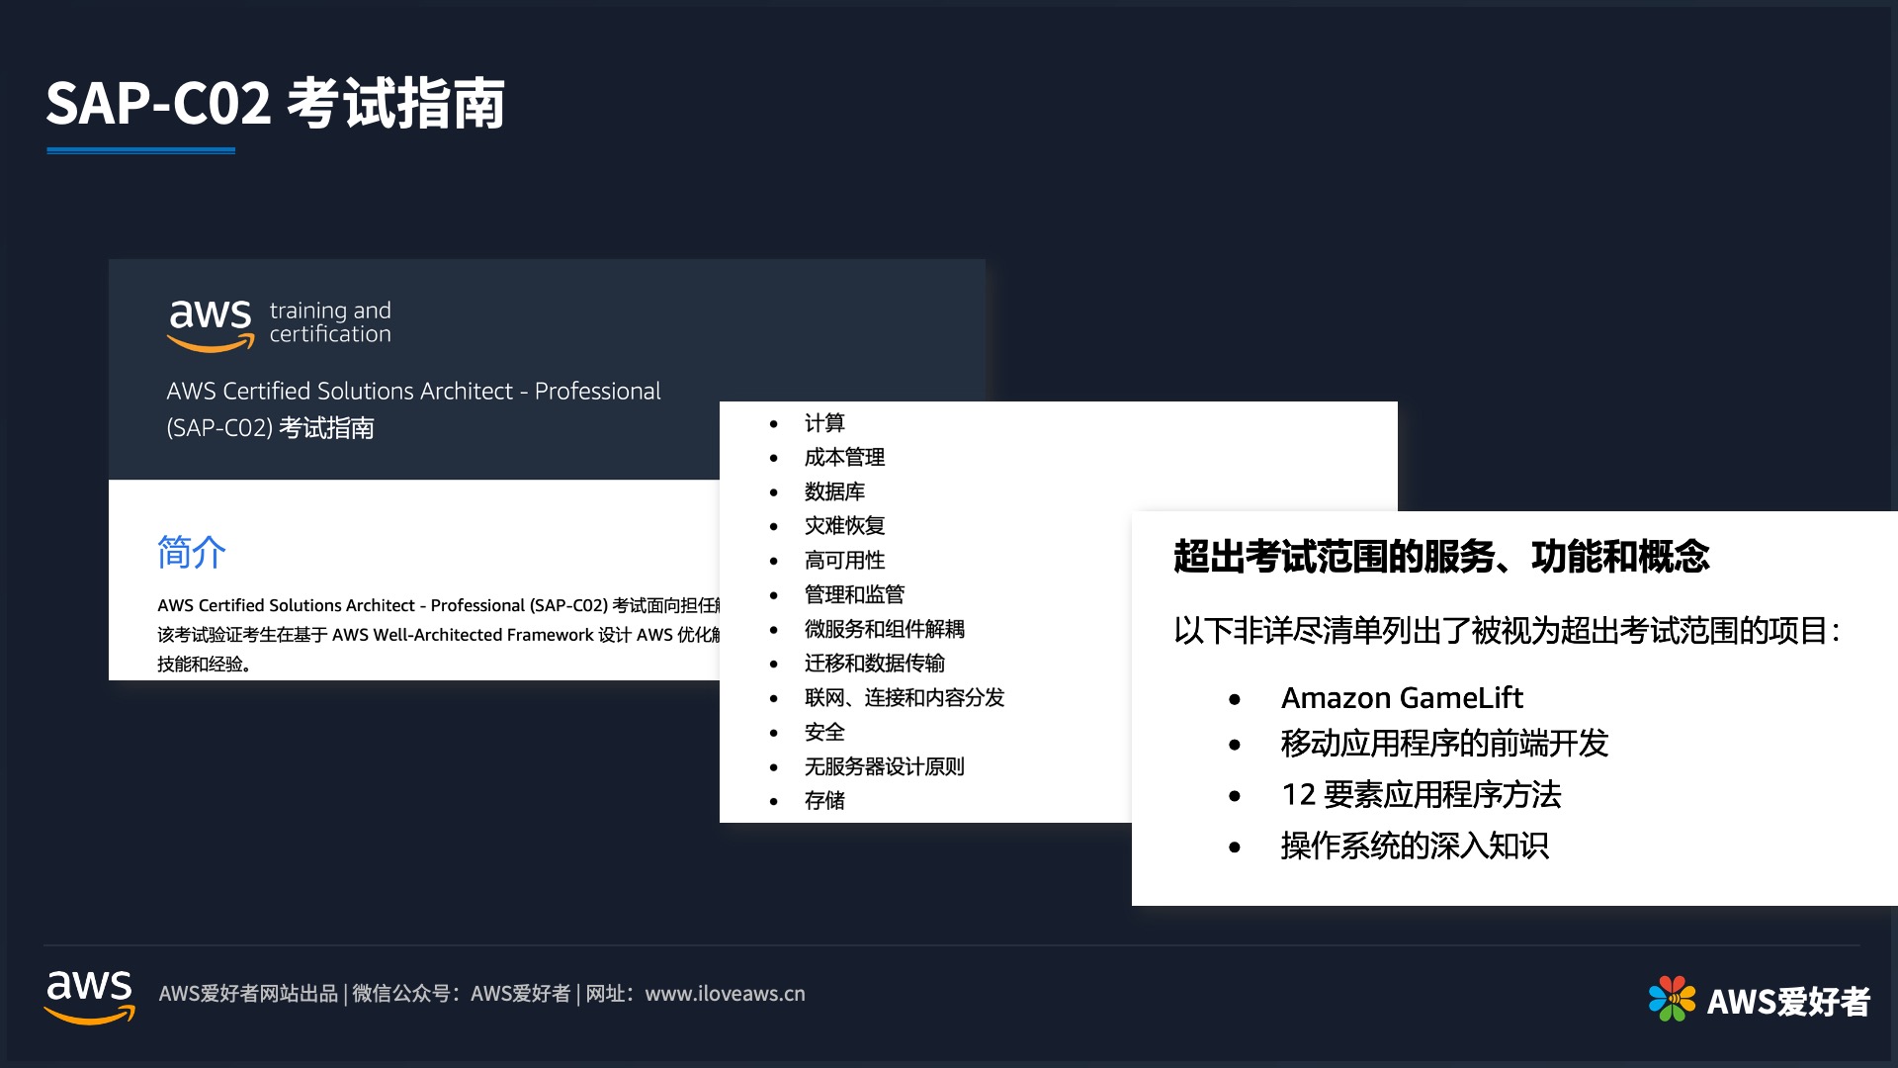Click the bullet marker beside 存储

775,801
